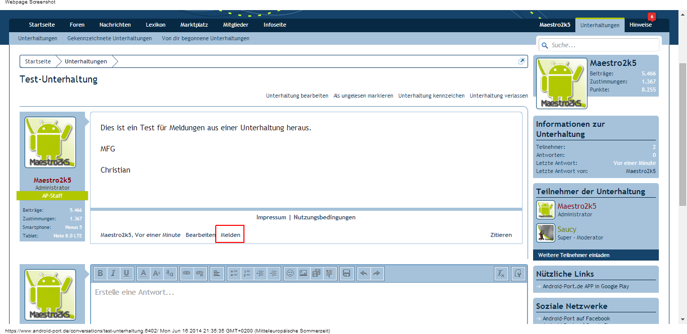This screenshot has width=687, height=334.
Task: Open the text alignment dropdown
Action: click(x=217, y=273)
